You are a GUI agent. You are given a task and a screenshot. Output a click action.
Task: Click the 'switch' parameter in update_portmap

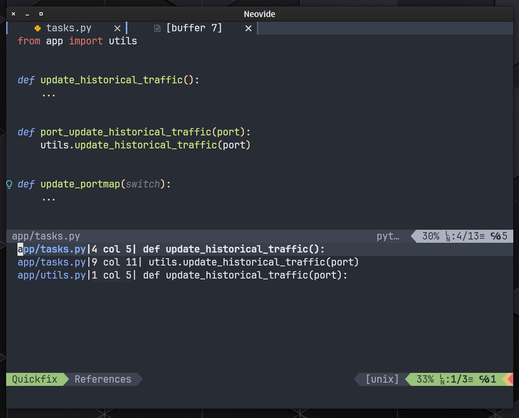pos(143,184)
